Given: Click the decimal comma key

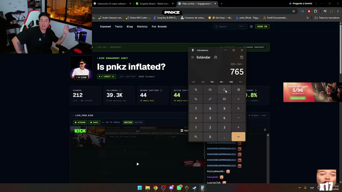Looking at the screenshot, I should pyautogui.click(x=224, y=137).
